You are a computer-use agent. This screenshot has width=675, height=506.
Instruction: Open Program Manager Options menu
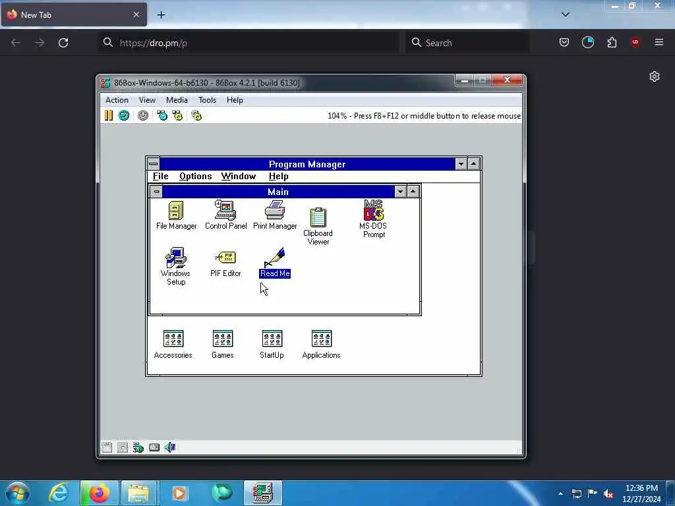point(195,177)
